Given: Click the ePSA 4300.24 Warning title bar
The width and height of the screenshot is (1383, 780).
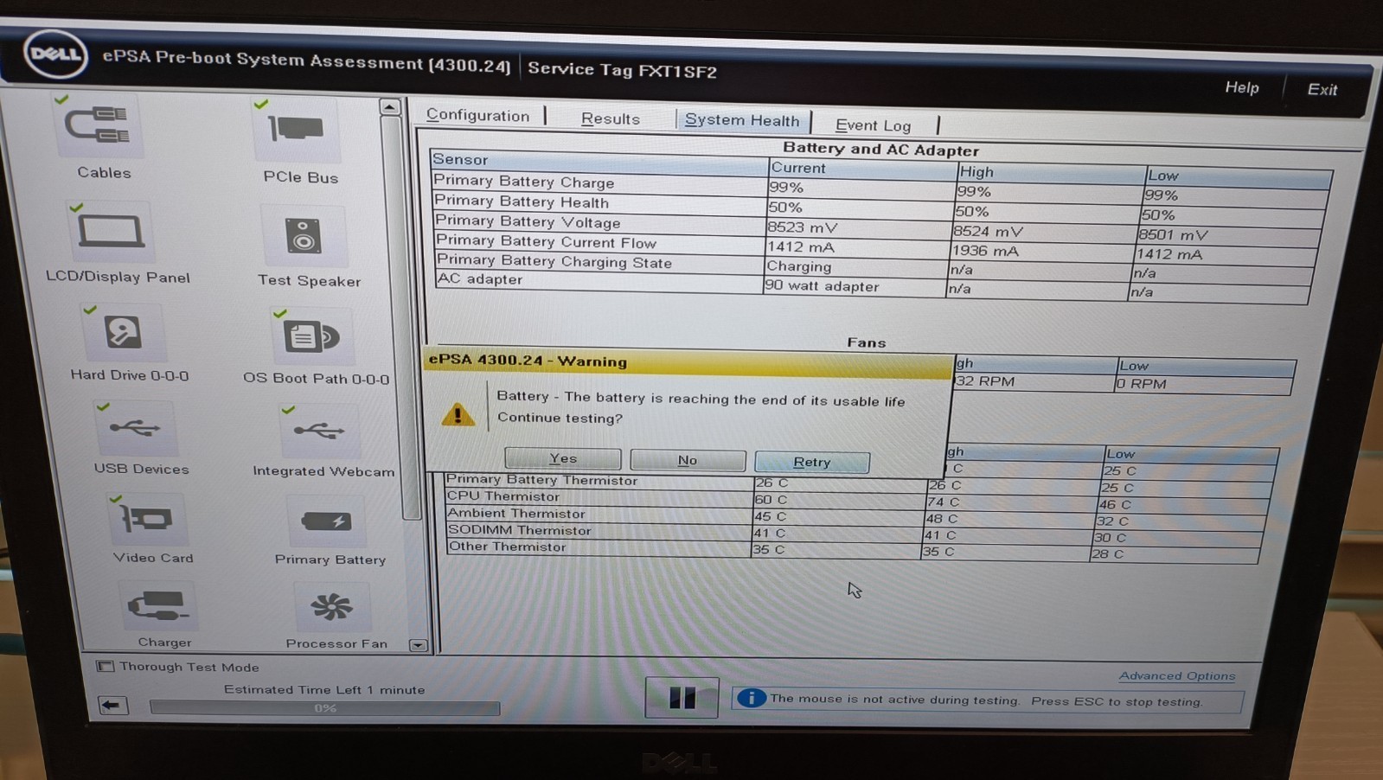Looking at the screenshot, I should pos(688,362).
